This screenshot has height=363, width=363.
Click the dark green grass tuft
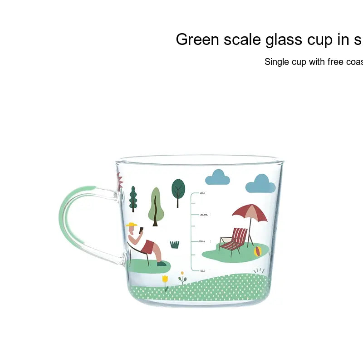175,245
